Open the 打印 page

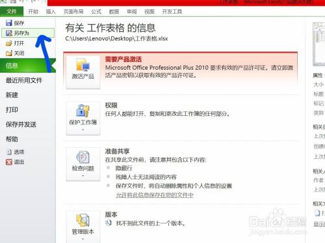pyautogui.click(x=12, y=109)
